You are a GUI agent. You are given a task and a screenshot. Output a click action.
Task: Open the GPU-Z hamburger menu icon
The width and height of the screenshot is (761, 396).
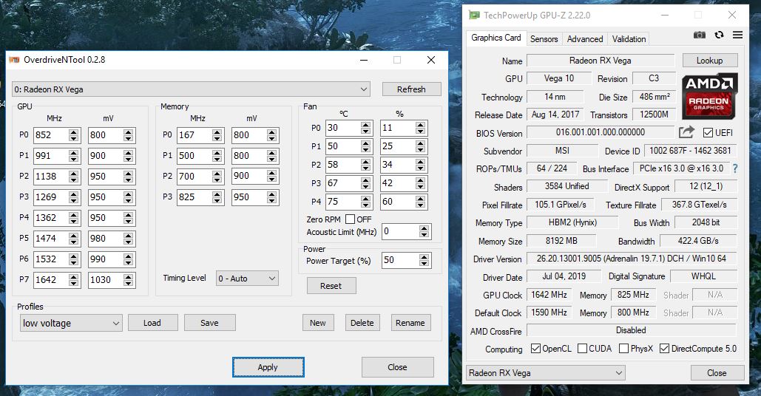point(738,35)
